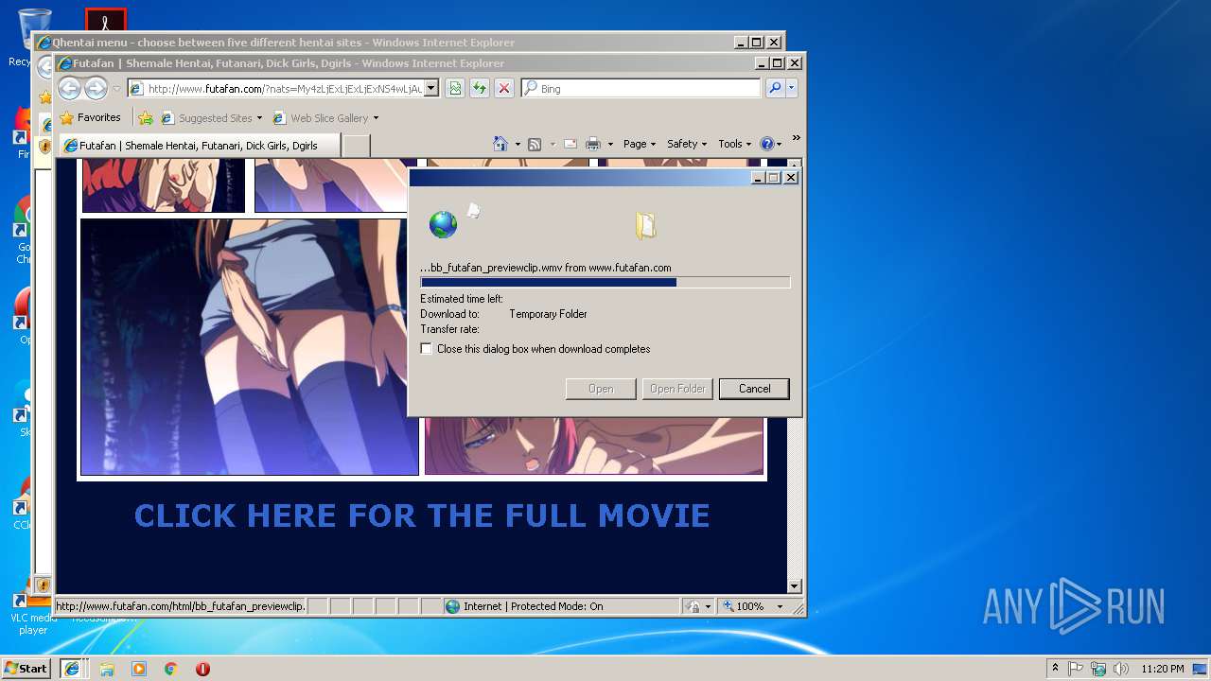Click the browser Back arrow button
This screenshot has height=681, width=1211.
(69, 89)
